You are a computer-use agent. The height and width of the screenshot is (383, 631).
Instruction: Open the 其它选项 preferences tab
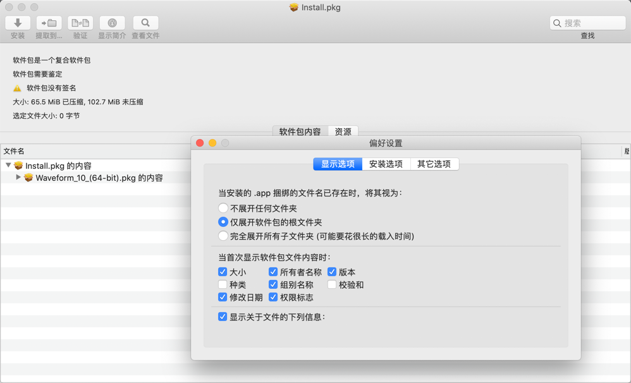[435, 164]
